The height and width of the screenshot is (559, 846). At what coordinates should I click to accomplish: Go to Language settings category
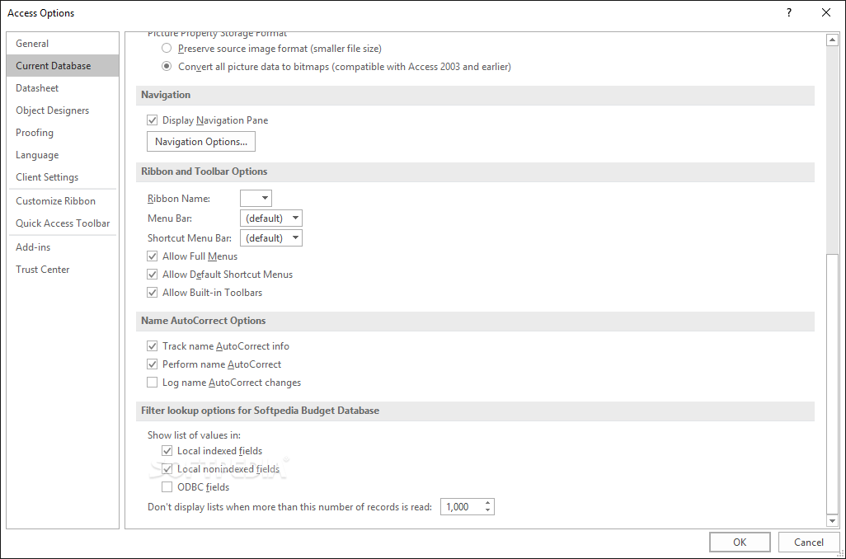point(63,155)
